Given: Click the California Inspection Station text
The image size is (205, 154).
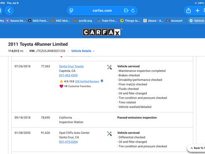Looking at the screenshot, I should point(71,120).
